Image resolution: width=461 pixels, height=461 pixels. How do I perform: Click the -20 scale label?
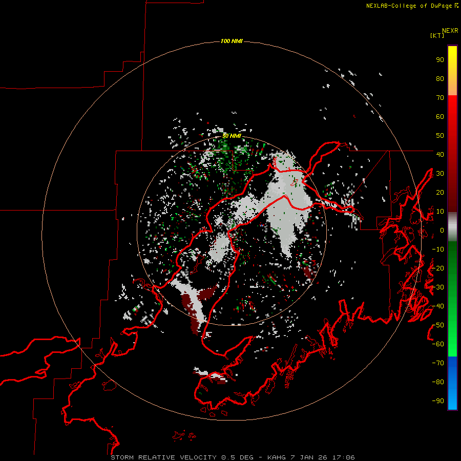438,268
